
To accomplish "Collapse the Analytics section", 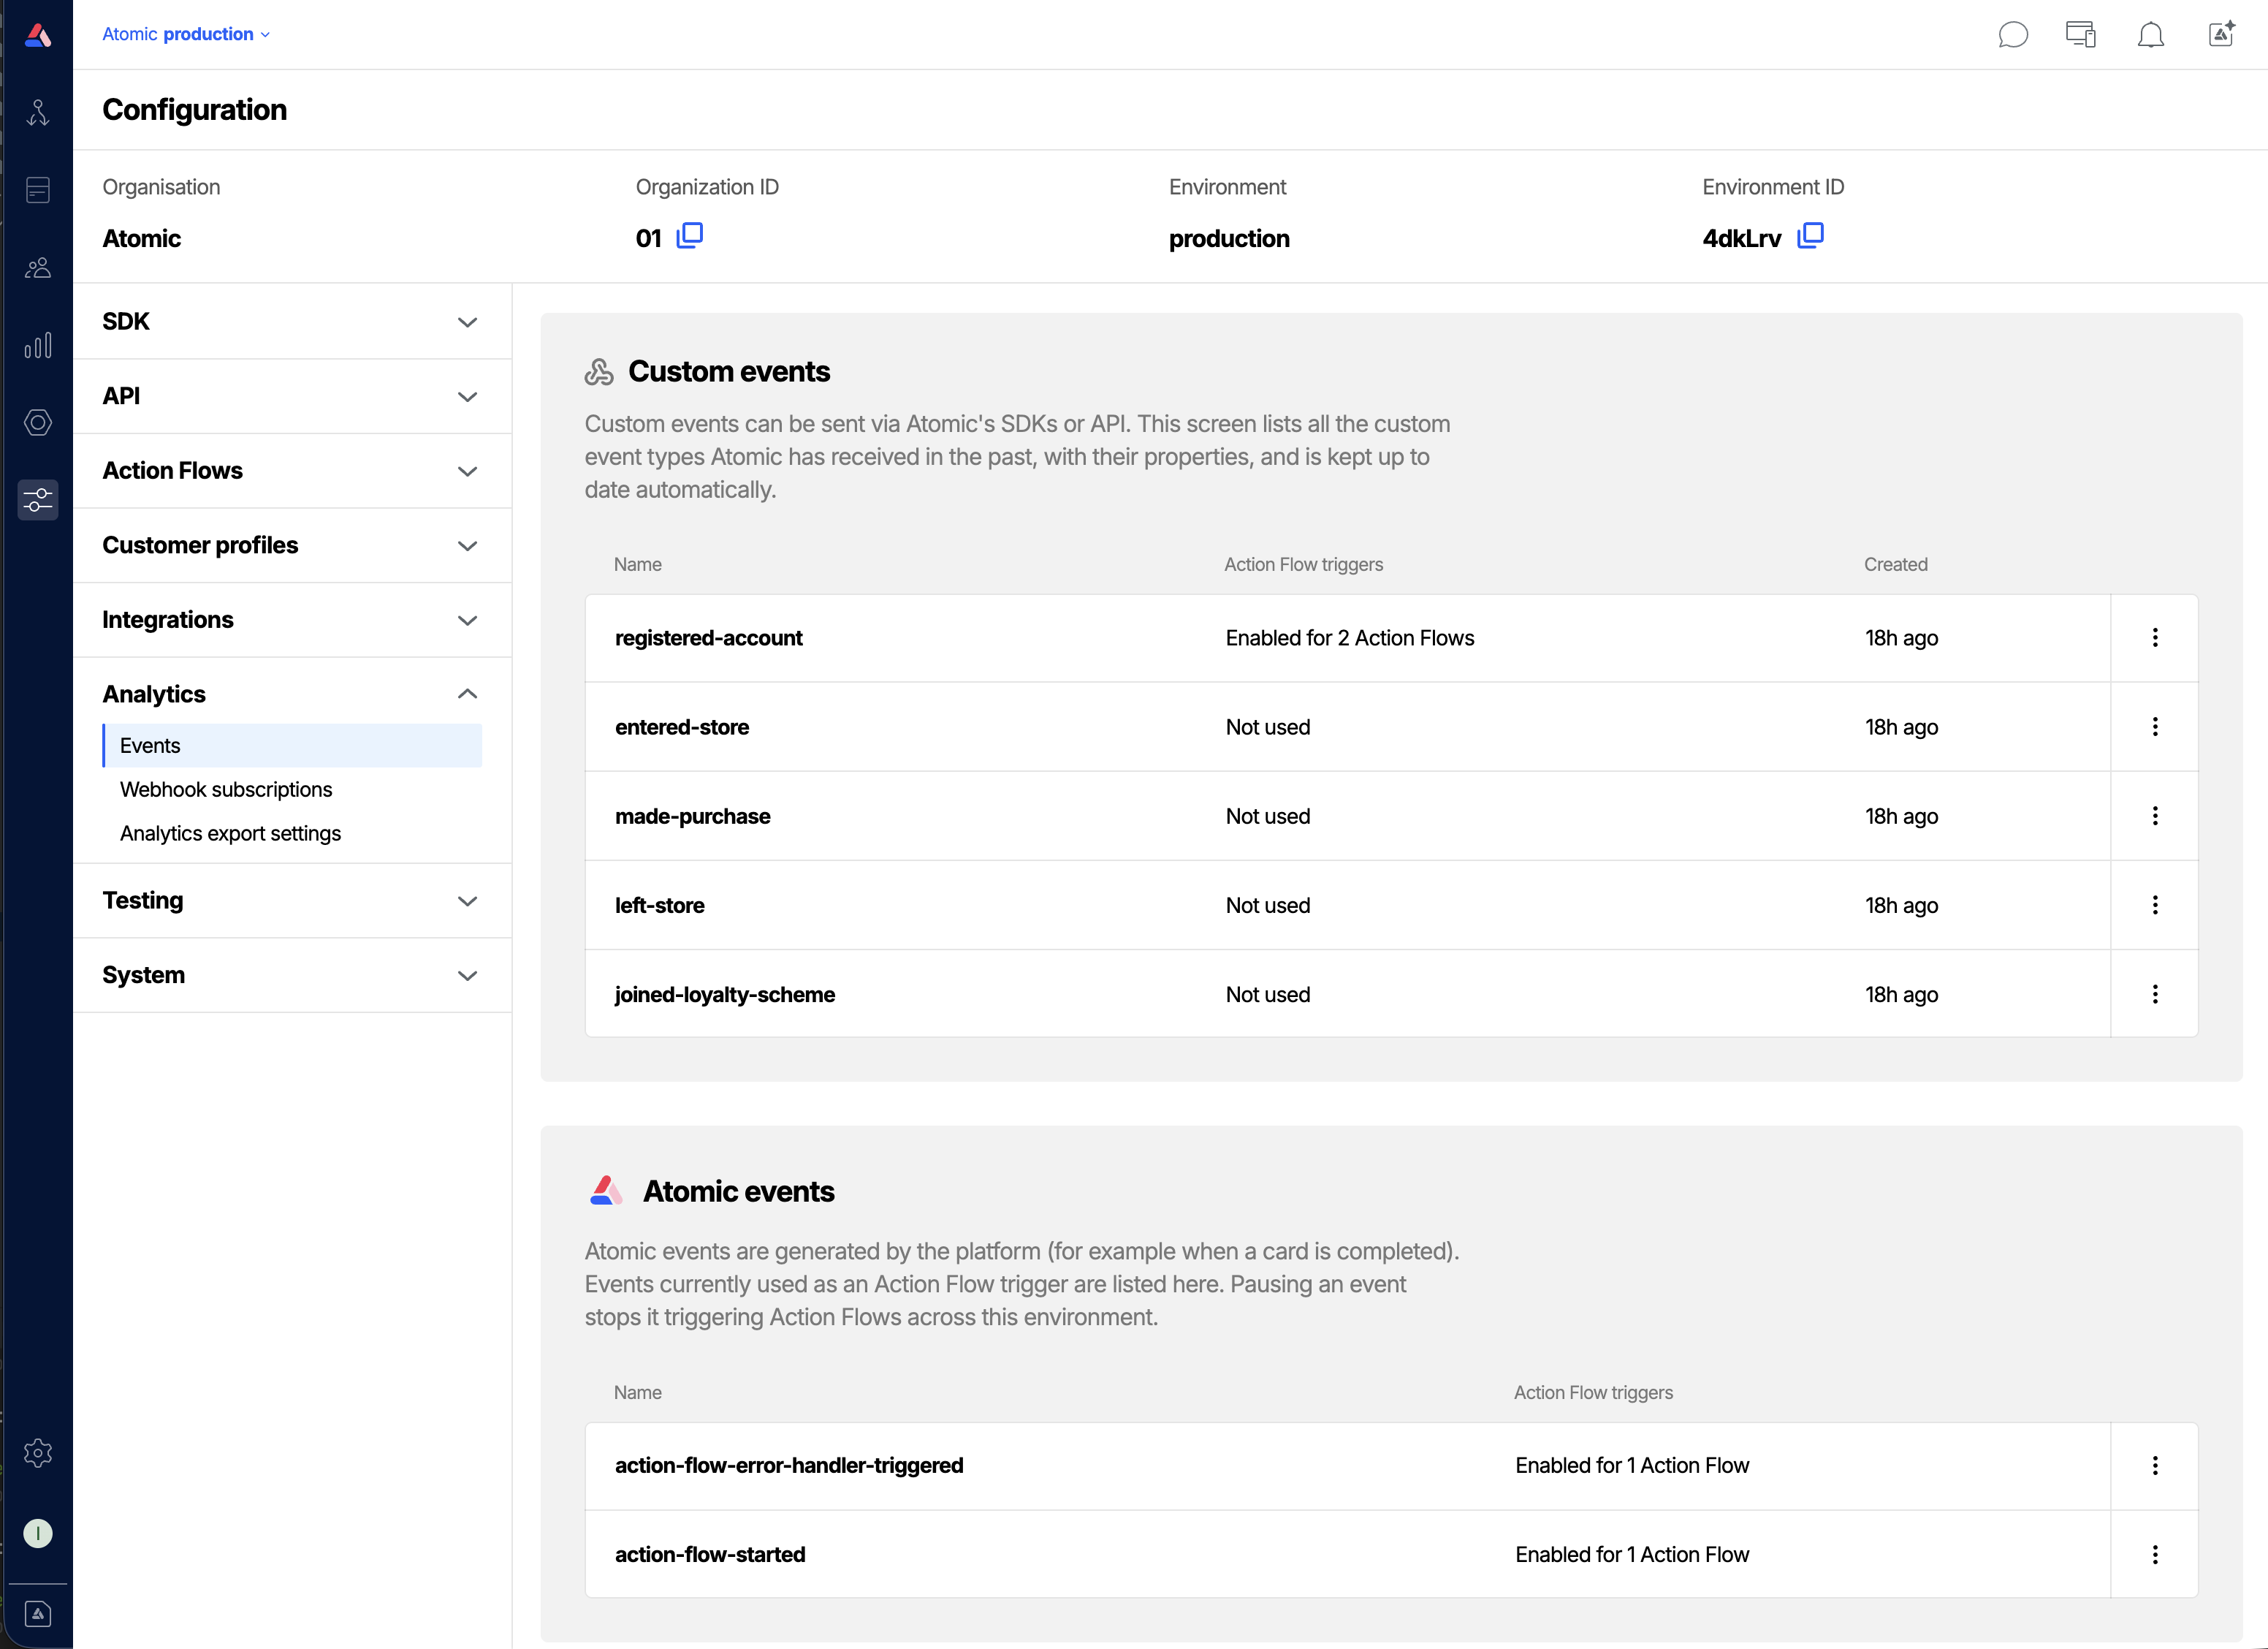I will pos(292,694).
